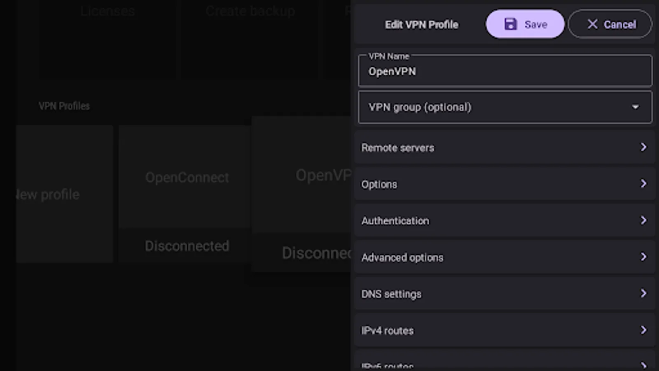Image resolution: width=659 pixels, height=371 pixels.
Task: Click IPv4 routes chevron icon
Action: tap(643, 330)
